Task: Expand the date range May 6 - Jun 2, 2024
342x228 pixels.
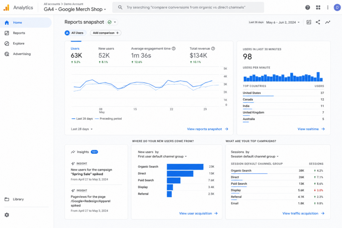Action: tap(283, 22)
